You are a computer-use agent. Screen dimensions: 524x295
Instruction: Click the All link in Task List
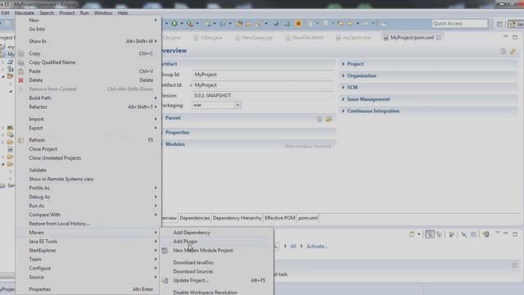tap(293, 247)
